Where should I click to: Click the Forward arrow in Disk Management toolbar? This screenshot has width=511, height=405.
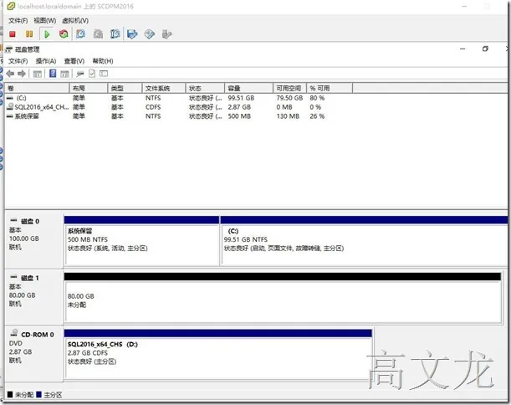[22, 74]
